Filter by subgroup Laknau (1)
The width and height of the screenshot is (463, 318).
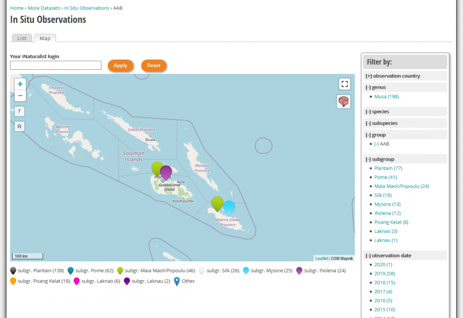click(x=386, y=240)
